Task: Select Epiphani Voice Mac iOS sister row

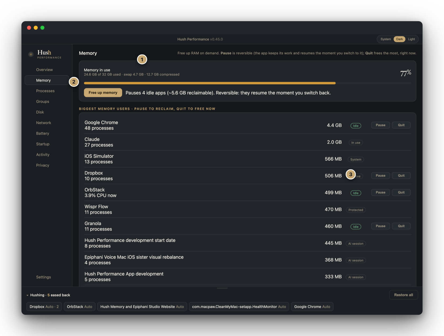Action: [134, 257]
